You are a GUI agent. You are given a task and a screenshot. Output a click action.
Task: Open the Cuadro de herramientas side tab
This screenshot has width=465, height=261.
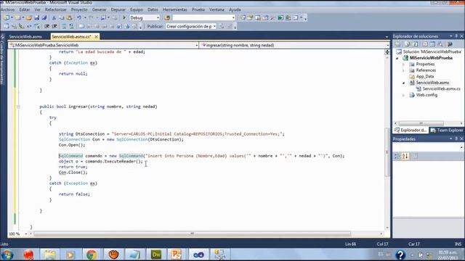(2, 59)
